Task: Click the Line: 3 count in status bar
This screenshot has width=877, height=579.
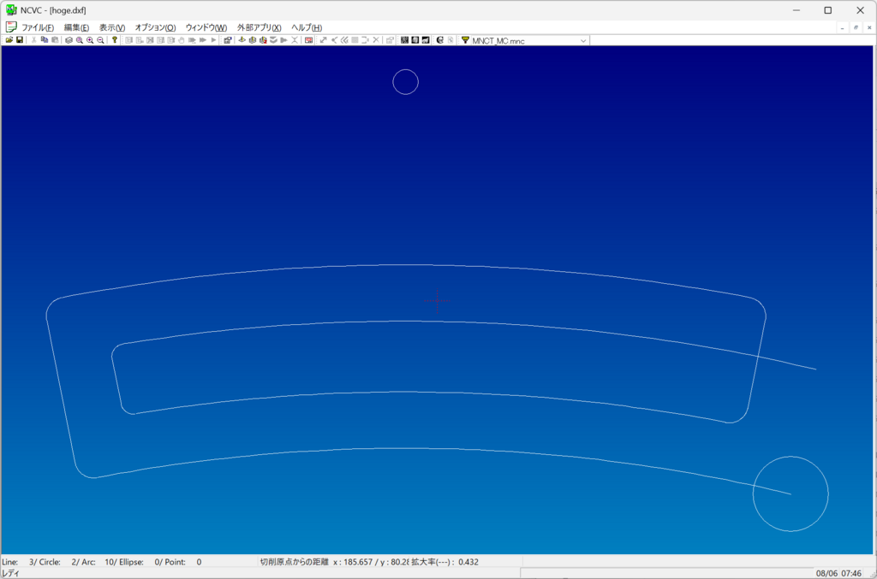Action: 19,562
